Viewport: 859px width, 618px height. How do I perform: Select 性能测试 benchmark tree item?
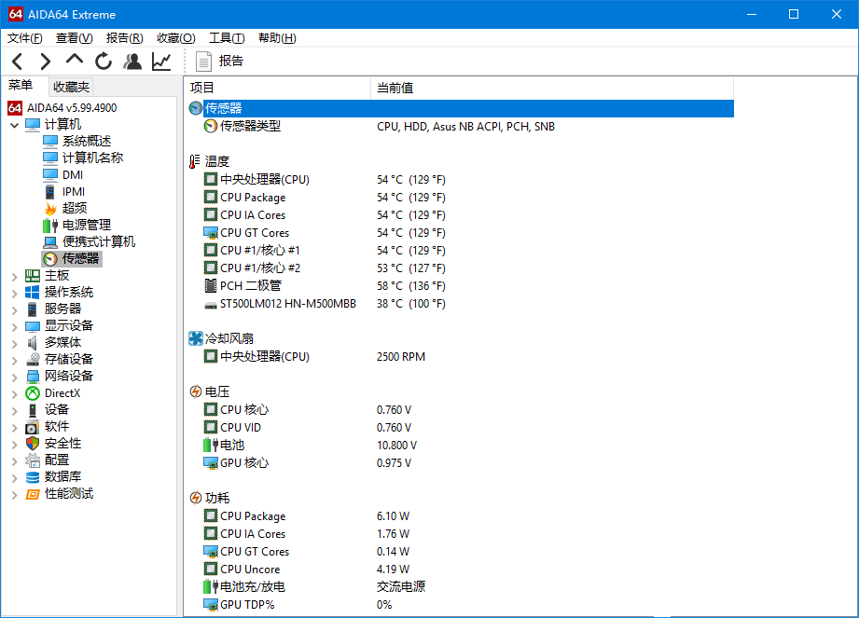[68, 494]
